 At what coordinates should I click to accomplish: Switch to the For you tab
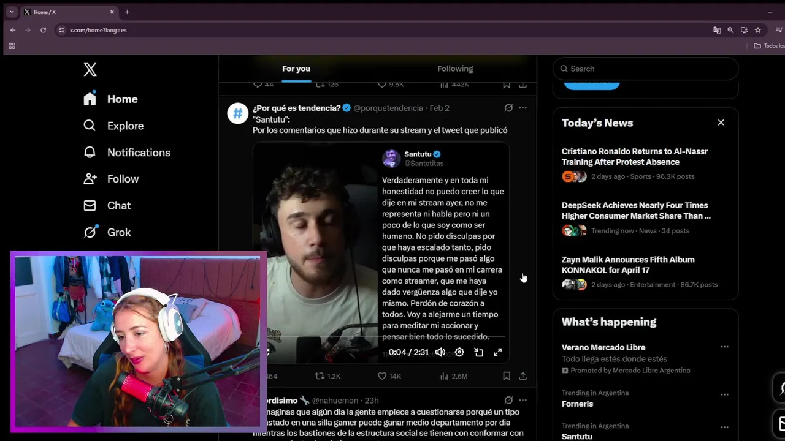pyautogui.click(x=296, y=69)
